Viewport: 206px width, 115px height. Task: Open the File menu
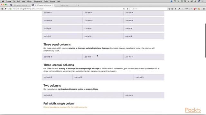coord(14,1)
